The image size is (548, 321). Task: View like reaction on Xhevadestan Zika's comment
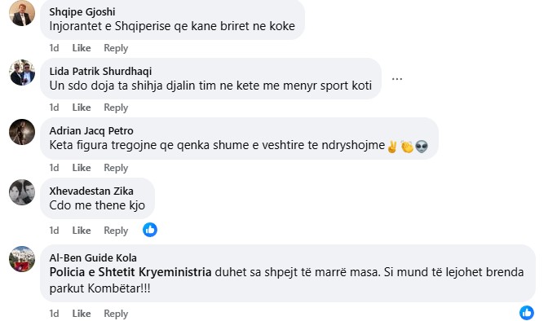pyautogui.click(x=150, y=230)
